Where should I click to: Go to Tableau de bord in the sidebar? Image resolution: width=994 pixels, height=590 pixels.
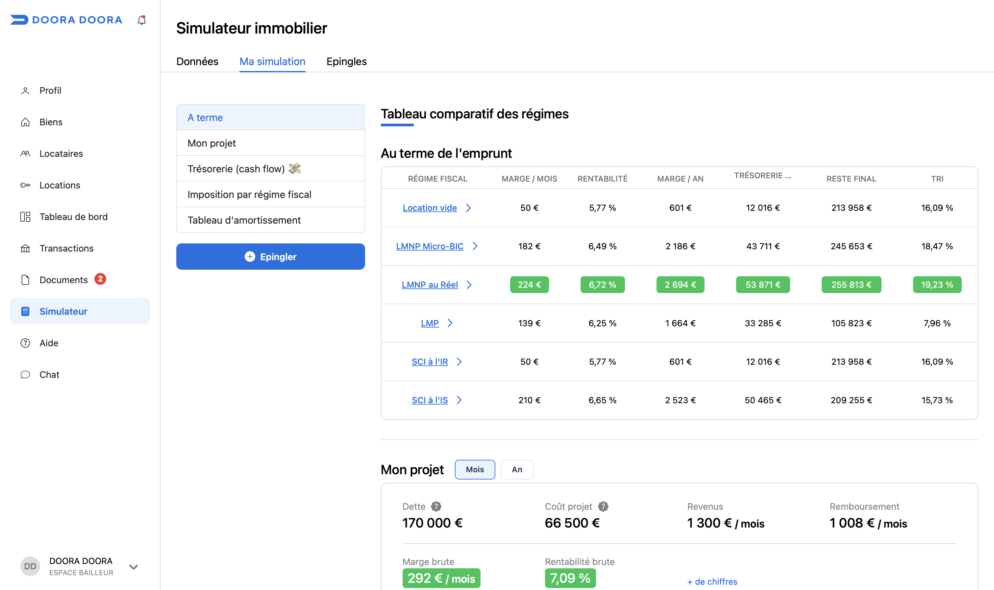80,217
